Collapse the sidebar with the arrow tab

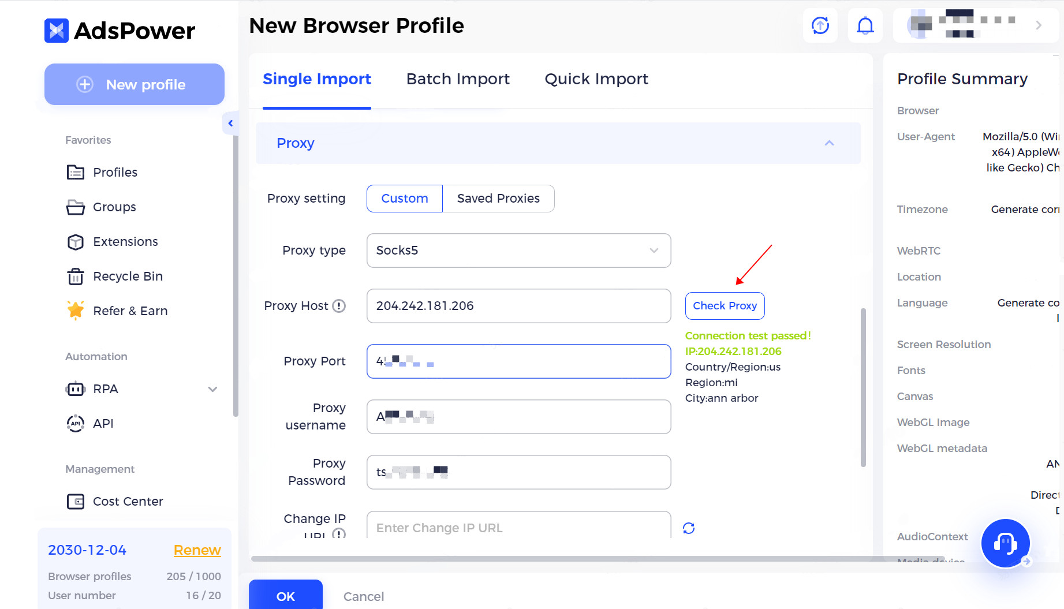(230, 123)
